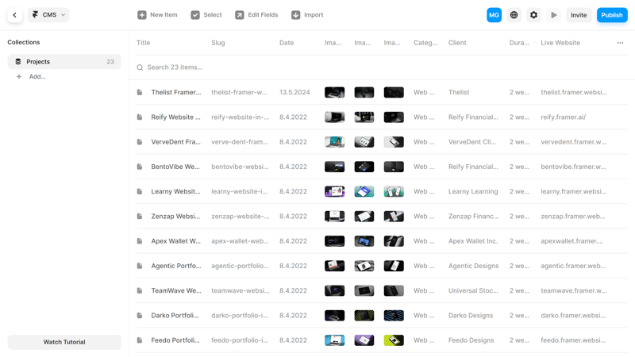Click the Categ... column header
This screenshot has height=357, width=635.
click(x=425, y=43)
